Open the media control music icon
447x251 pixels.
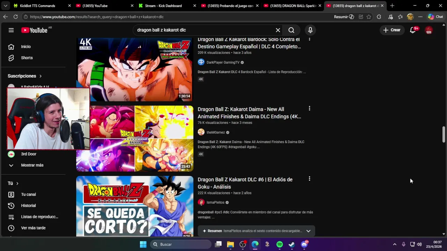coord(390,17)
